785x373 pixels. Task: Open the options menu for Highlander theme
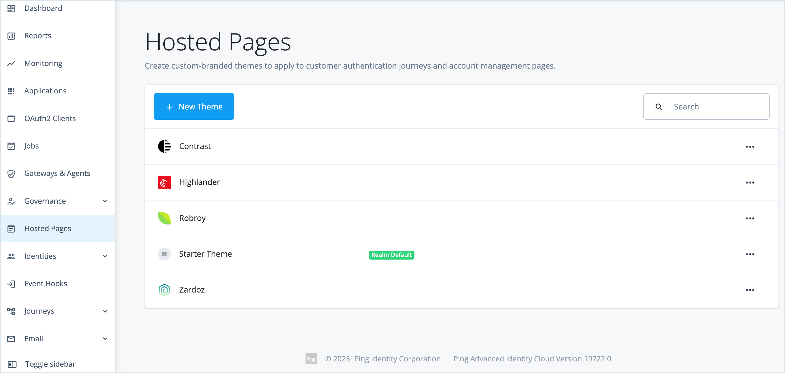pyautogui.click(x=750, y=182)
